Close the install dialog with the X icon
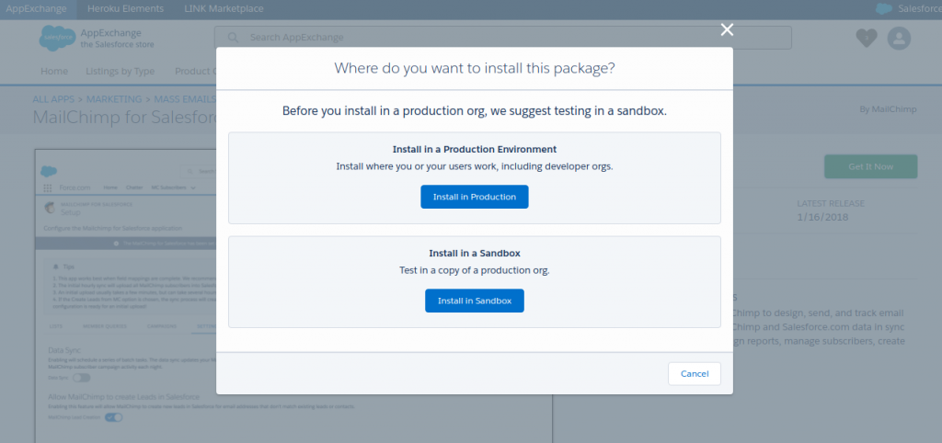The image size is (942, 443). 727,30
